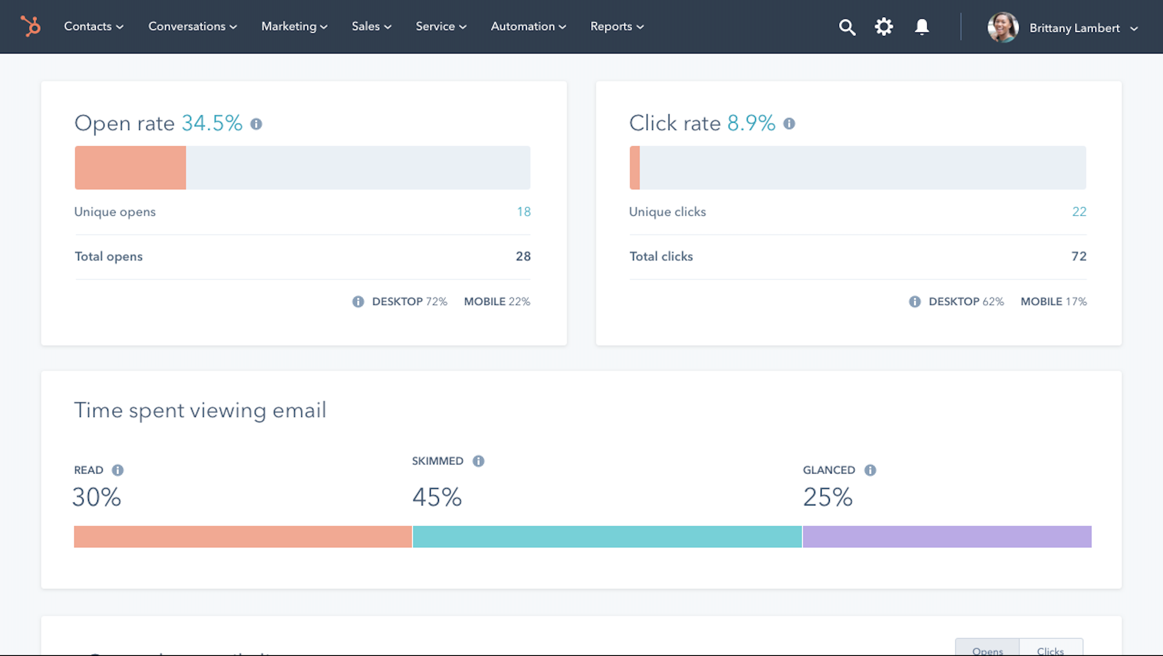1163x656 pixels.
Task: Click the info icon near Desktop 62%
Action: 915,302
